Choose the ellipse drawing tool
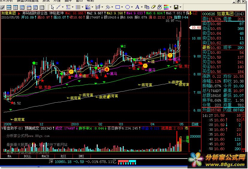Image resolution: width=248 pixels, height=169 pixels. [128, 7]
